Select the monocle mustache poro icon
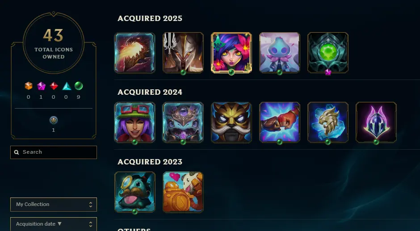The image size is (420, 231). tap(135, 192)
